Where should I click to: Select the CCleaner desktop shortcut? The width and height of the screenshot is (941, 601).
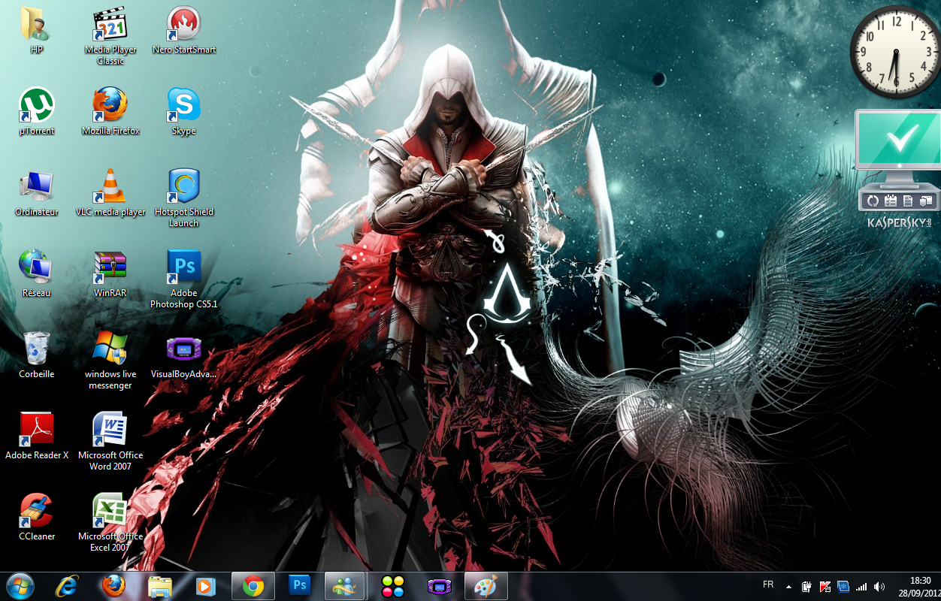(x=36, y=517)
